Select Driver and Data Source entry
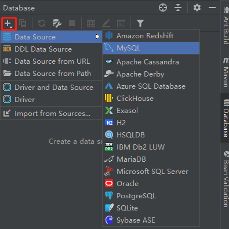Image resolution: width=229 pixels, height=229 pixels. [x=52, y=88]
